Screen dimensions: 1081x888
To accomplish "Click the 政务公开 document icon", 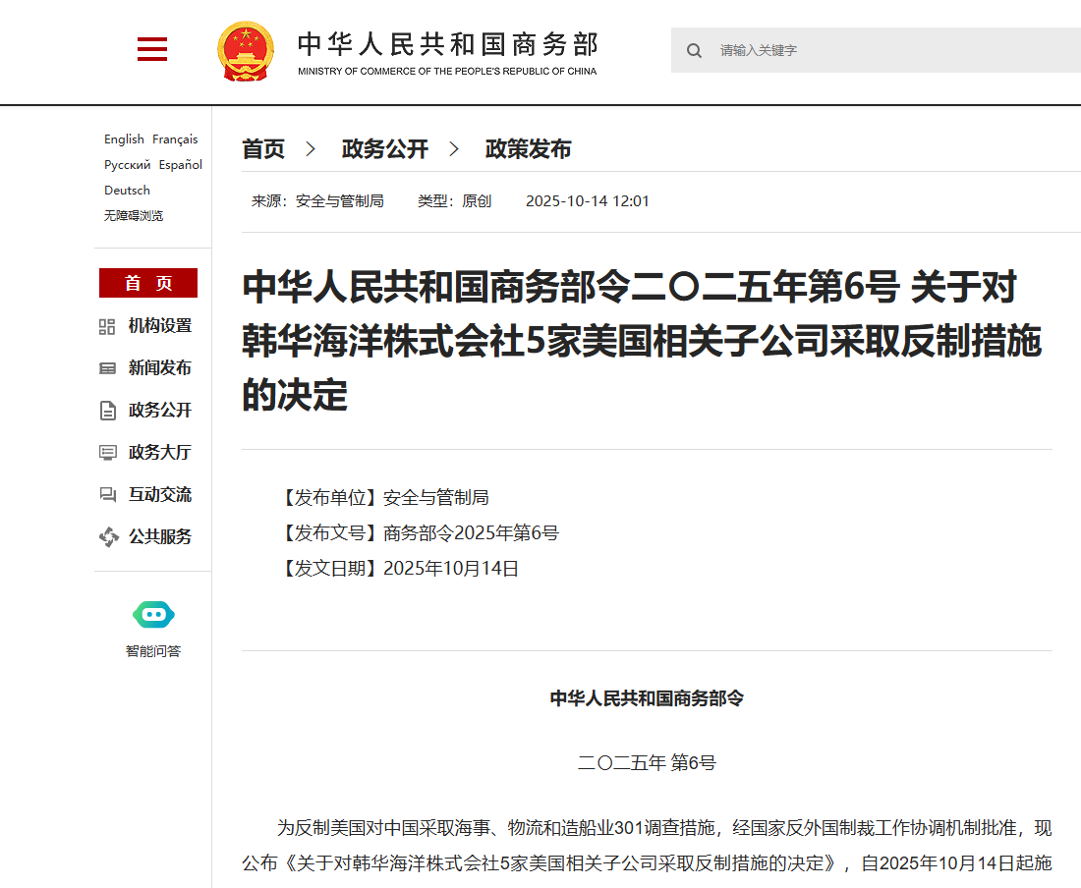I will click(x=108, y=411).
